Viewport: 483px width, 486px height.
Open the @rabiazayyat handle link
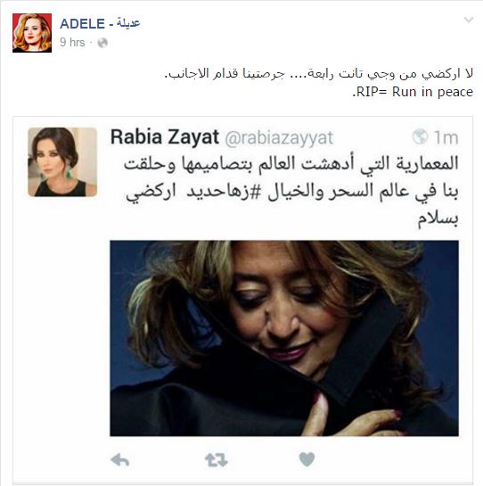(x=279, y=138)
